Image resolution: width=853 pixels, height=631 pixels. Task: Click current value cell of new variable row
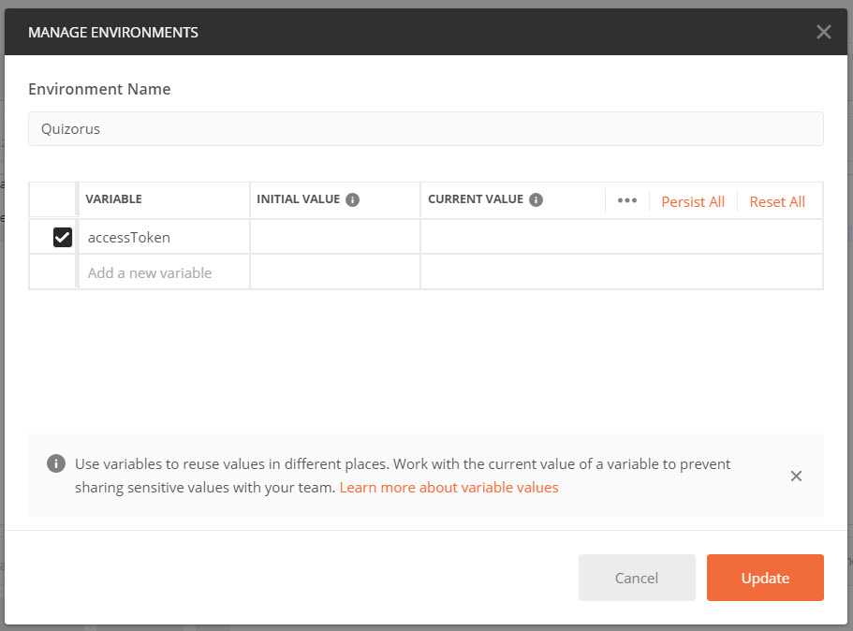click(621, 273)
